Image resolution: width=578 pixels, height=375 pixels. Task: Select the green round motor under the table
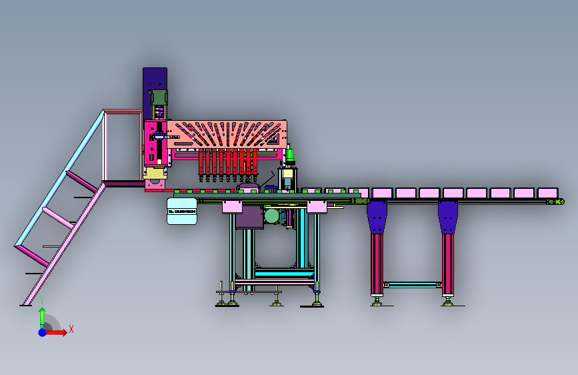pyautogui.click(x=272, y=216)
